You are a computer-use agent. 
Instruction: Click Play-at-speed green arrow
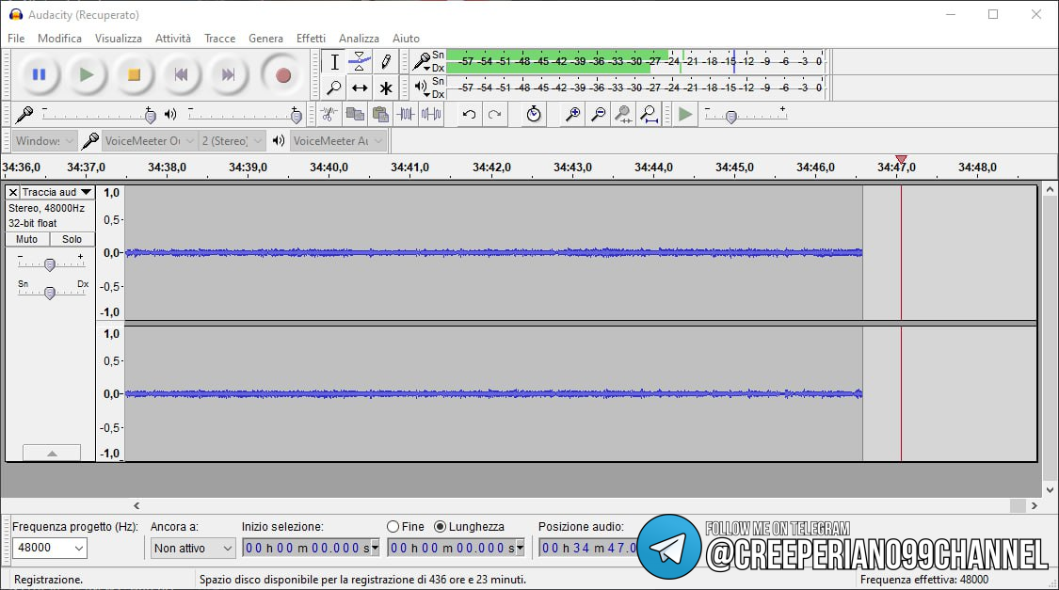point(685,115)
